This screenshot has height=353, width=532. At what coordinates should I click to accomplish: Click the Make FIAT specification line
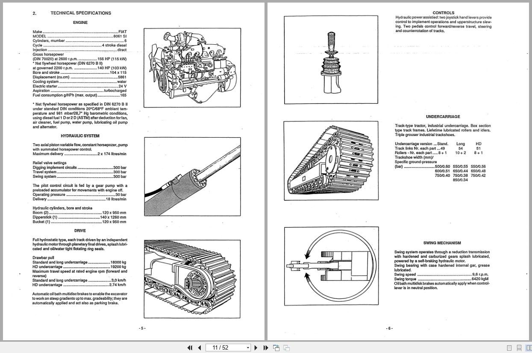point(79,32)
